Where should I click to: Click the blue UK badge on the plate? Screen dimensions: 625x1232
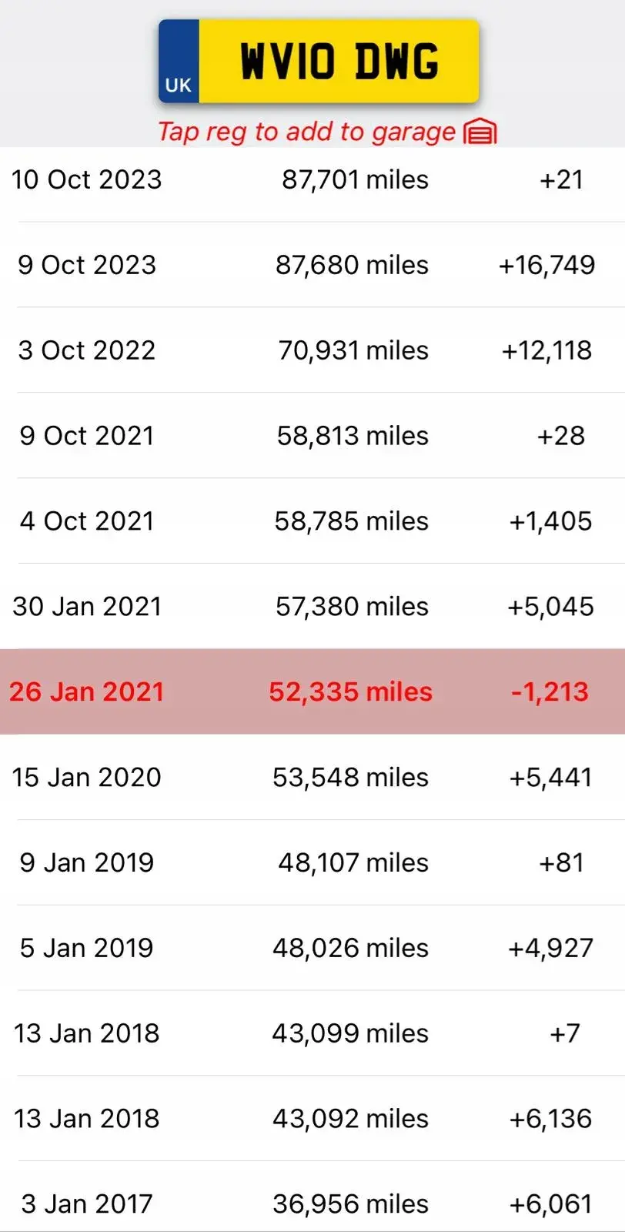(179, 62)
